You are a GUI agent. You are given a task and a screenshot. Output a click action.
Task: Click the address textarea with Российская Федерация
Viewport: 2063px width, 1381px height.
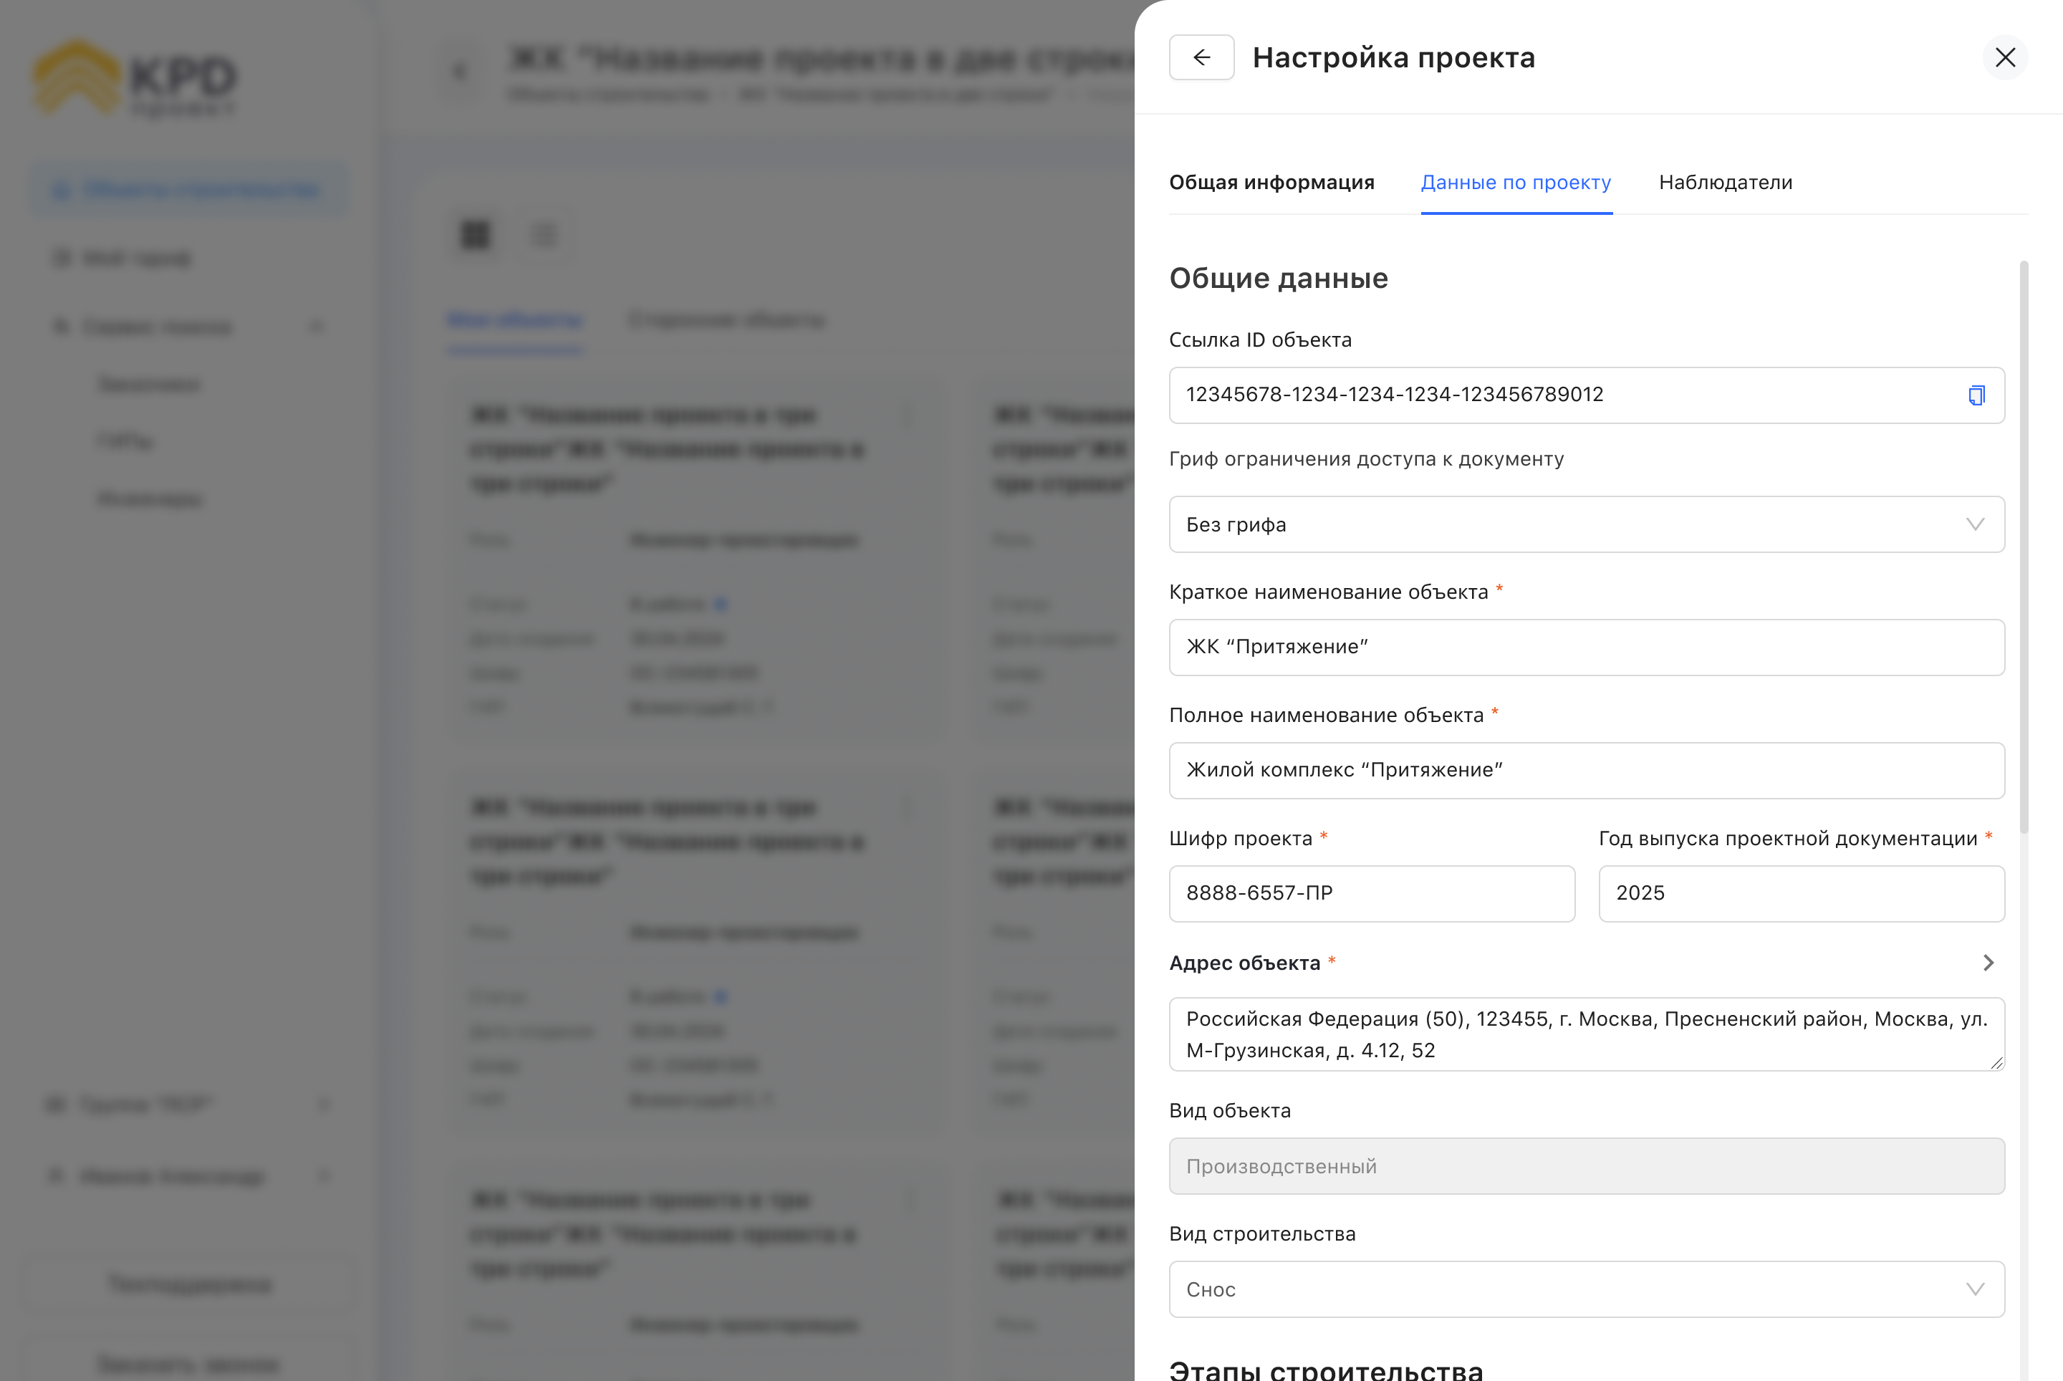pos(1587,1034)
